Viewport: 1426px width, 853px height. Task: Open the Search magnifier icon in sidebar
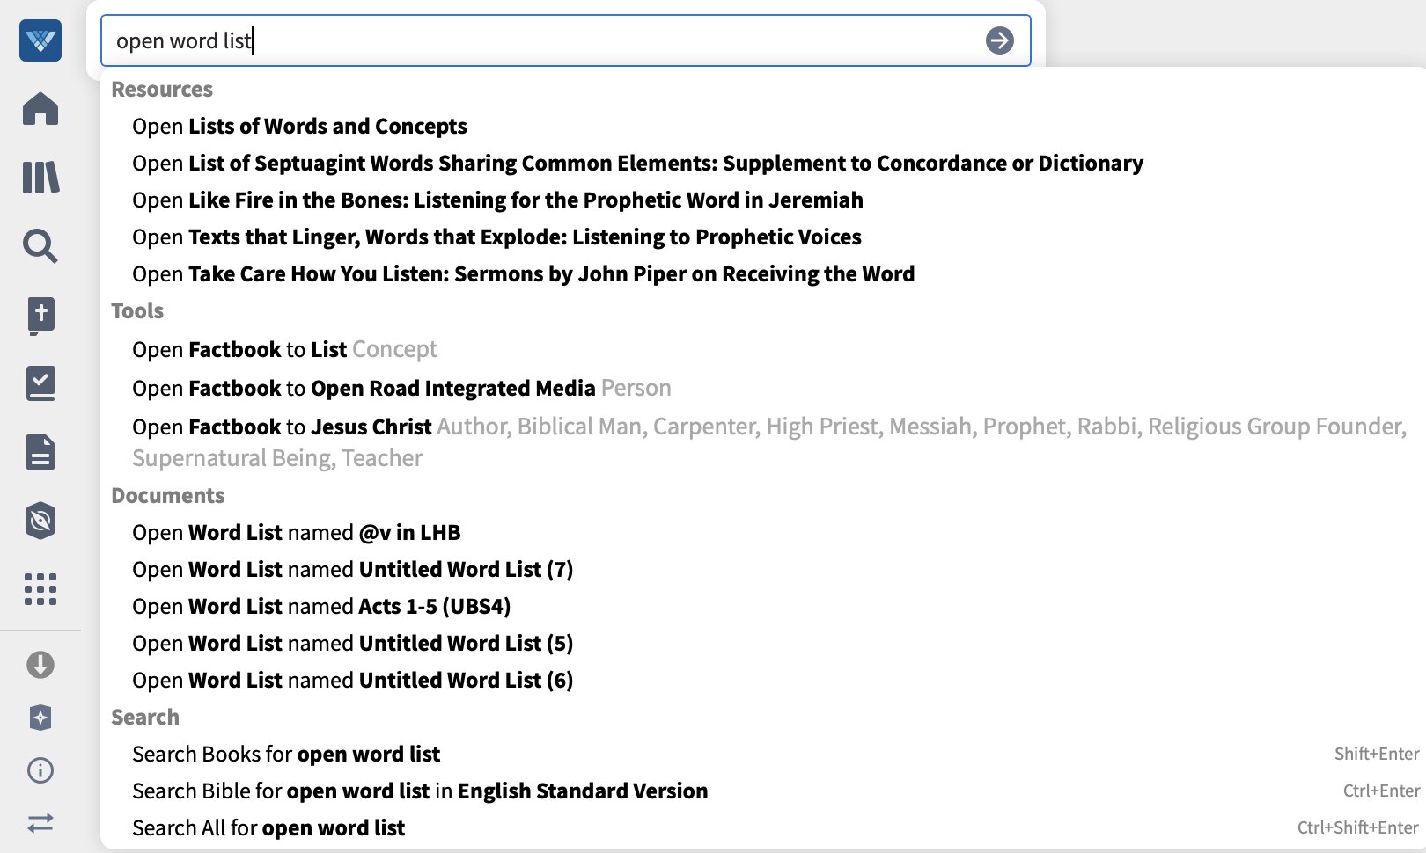click(40, 246)
